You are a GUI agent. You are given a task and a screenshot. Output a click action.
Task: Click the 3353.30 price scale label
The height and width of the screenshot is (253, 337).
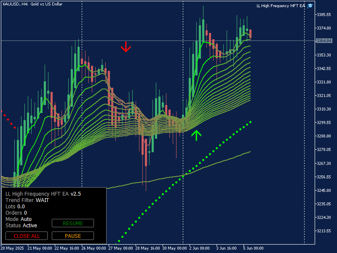tap(324, 55)
